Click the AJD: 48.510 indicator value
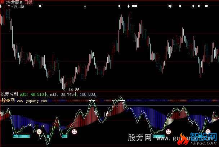Image resolution: width=219 pixels, height=147 pixels. 33,94
